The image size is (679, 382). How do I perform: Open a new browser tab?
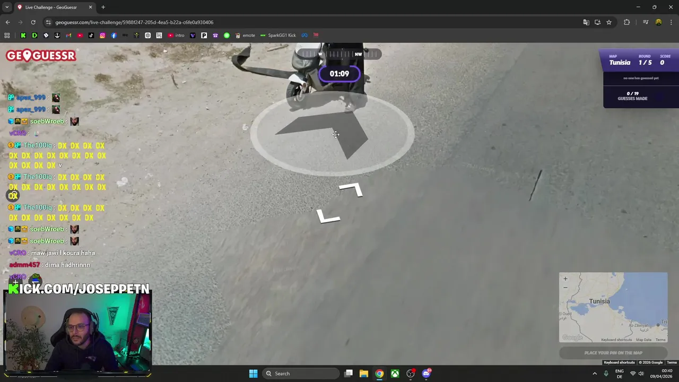coord(103,7)
